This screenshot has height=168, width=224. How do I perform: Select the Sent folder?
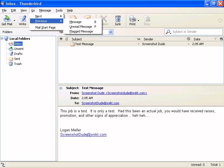(17, 59)
